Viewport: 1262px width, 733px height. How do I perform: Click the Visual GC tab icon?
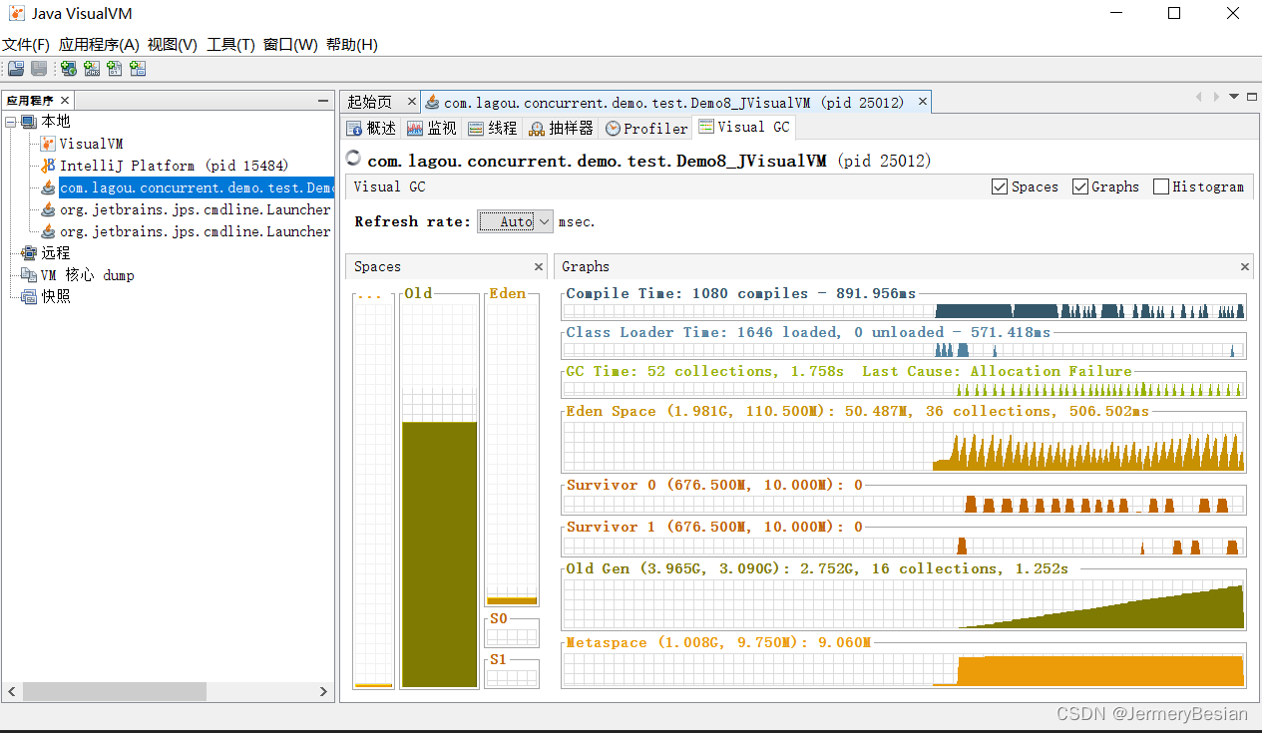(x=706, y=127)
